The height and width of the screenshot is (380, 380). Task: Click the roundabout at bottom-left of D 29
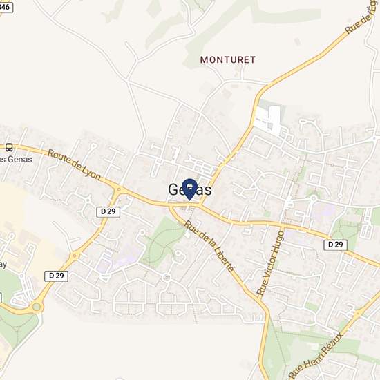coord(37,307)
